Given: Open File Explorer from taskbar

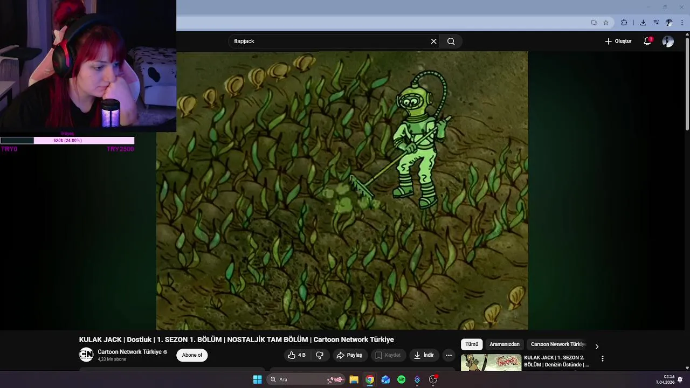Looking at the screenshot, I should [x=354, y=379].
